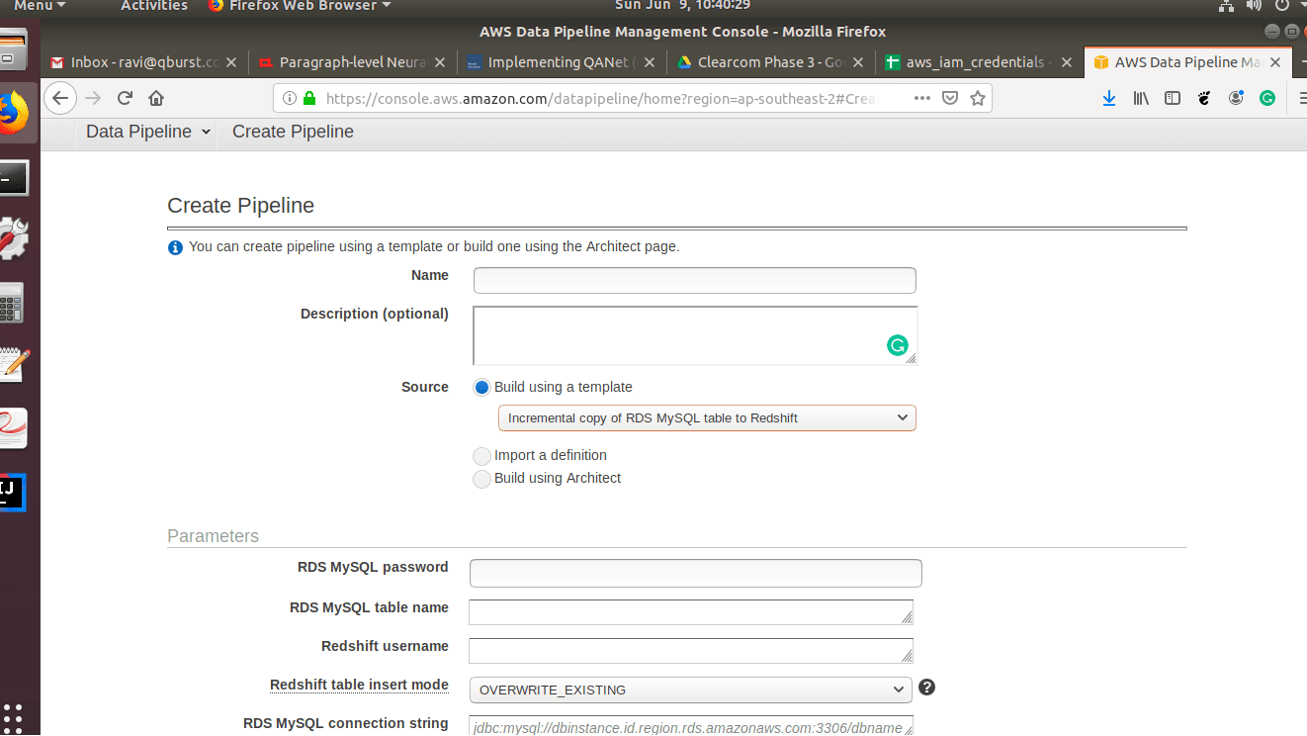Open the top bar Menu dropdown
Viewport: 1307px width, 736px height.
point(40,6)
